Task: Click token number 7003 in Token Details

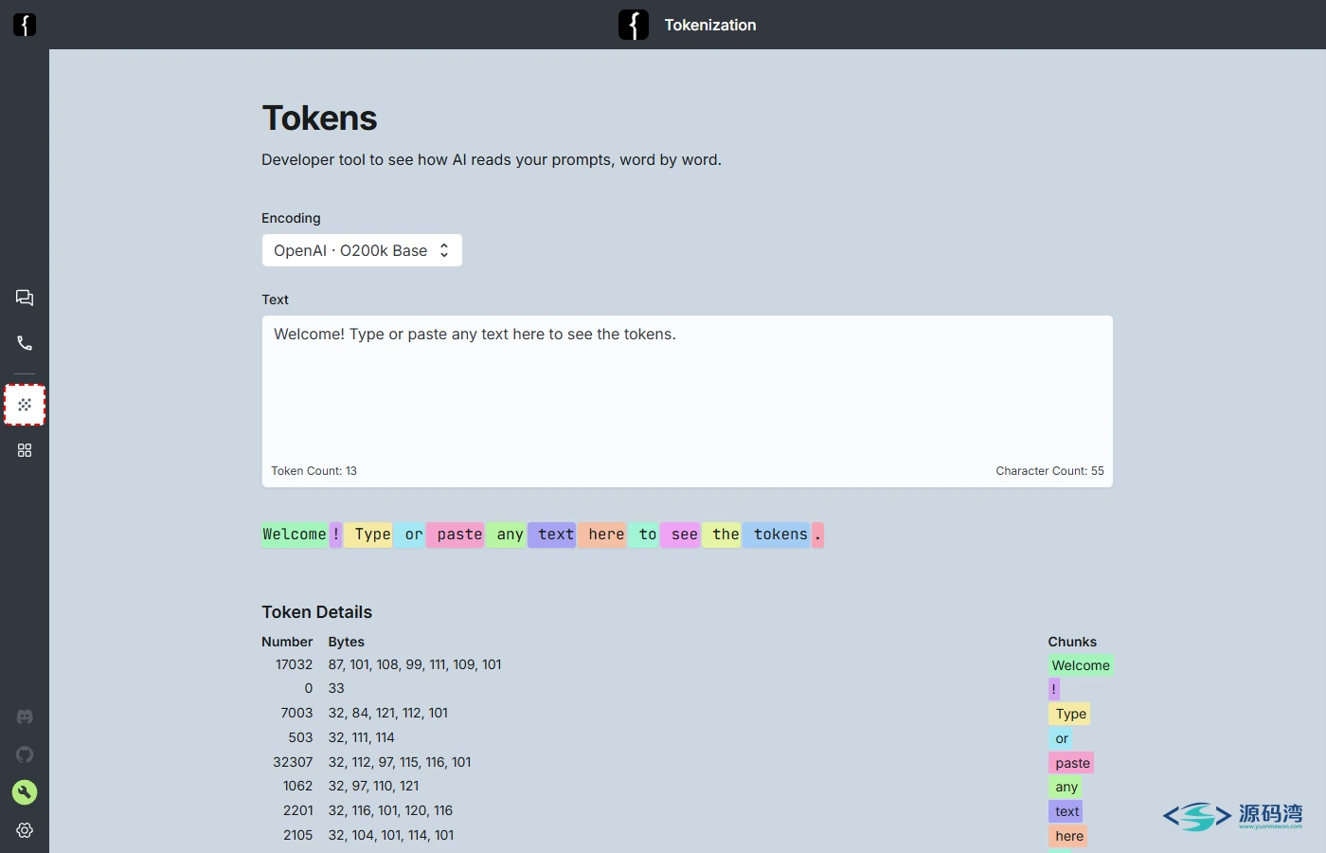Action: 296,713
